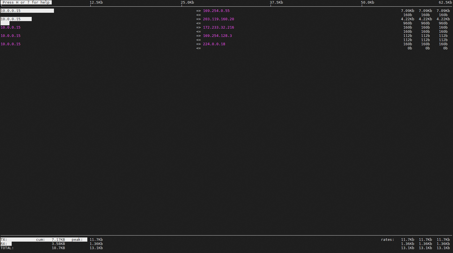Click the <= arrow under 169.254.0.55

[x=199, y=15]
